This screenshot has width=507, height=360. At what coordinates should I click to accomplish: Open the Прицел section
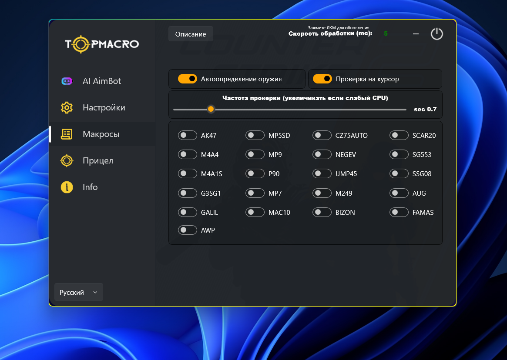click(x=103, y=160)
